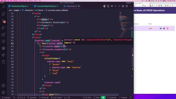176x99 pixels.
Task: Open Customize Layout button in title bar
Action: [132, 3]
